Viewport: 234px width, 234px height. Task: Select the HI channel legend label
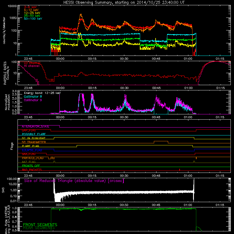(32, 66)
